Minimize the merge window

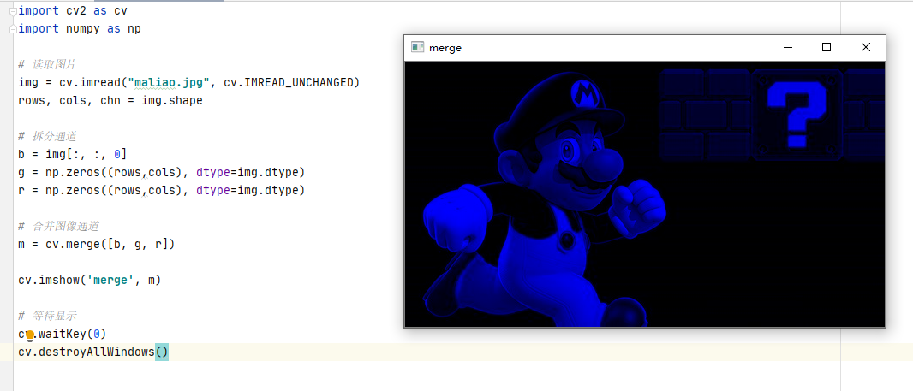click(x=788, y=48)
